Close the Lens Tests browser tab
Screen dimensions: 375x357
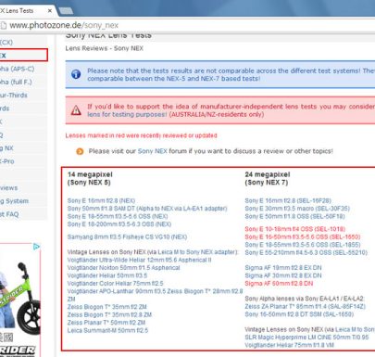pyautogui.click(x=50, y=11)
